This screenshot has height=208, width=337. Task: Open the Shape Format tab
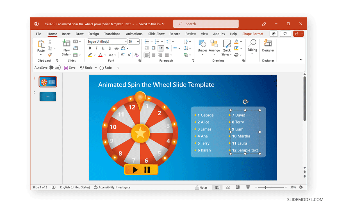point(252,34)
